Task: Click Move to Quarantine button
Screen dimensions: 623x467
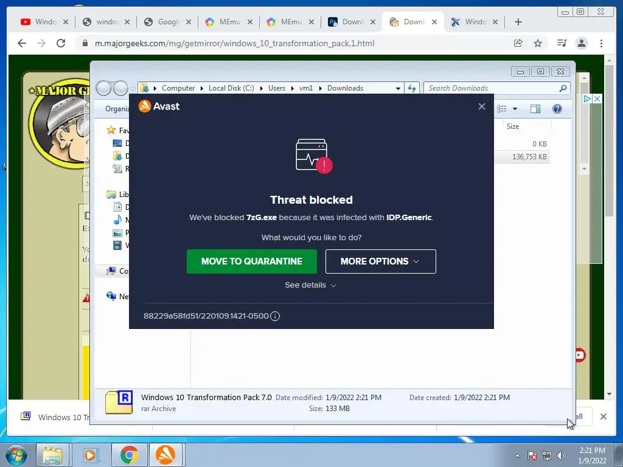Action: (x=251, y=261)
